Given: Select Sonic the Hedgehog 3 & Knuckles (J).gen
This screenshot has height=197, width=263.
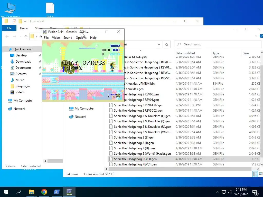Looking at the screenshot, I should click(142, 121).
